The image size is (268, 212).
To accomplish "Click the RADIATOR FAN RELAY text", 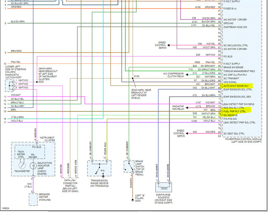I will click(178, 108).
